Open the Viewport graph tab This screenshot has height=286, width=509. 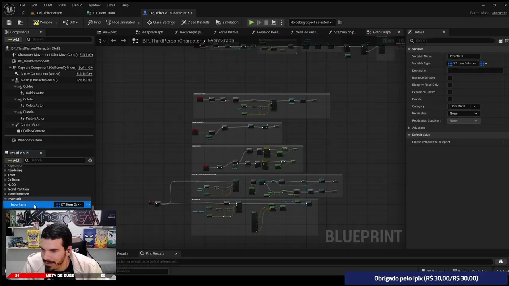(109, 32)
